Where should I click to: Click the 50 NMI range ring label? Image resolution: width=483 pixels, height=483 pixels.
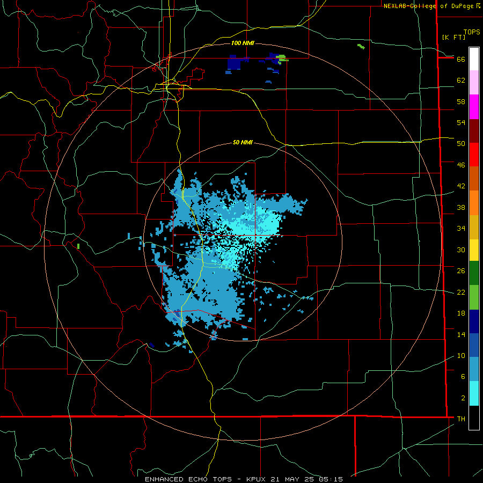pyautogui.click(x=243, y=142)
